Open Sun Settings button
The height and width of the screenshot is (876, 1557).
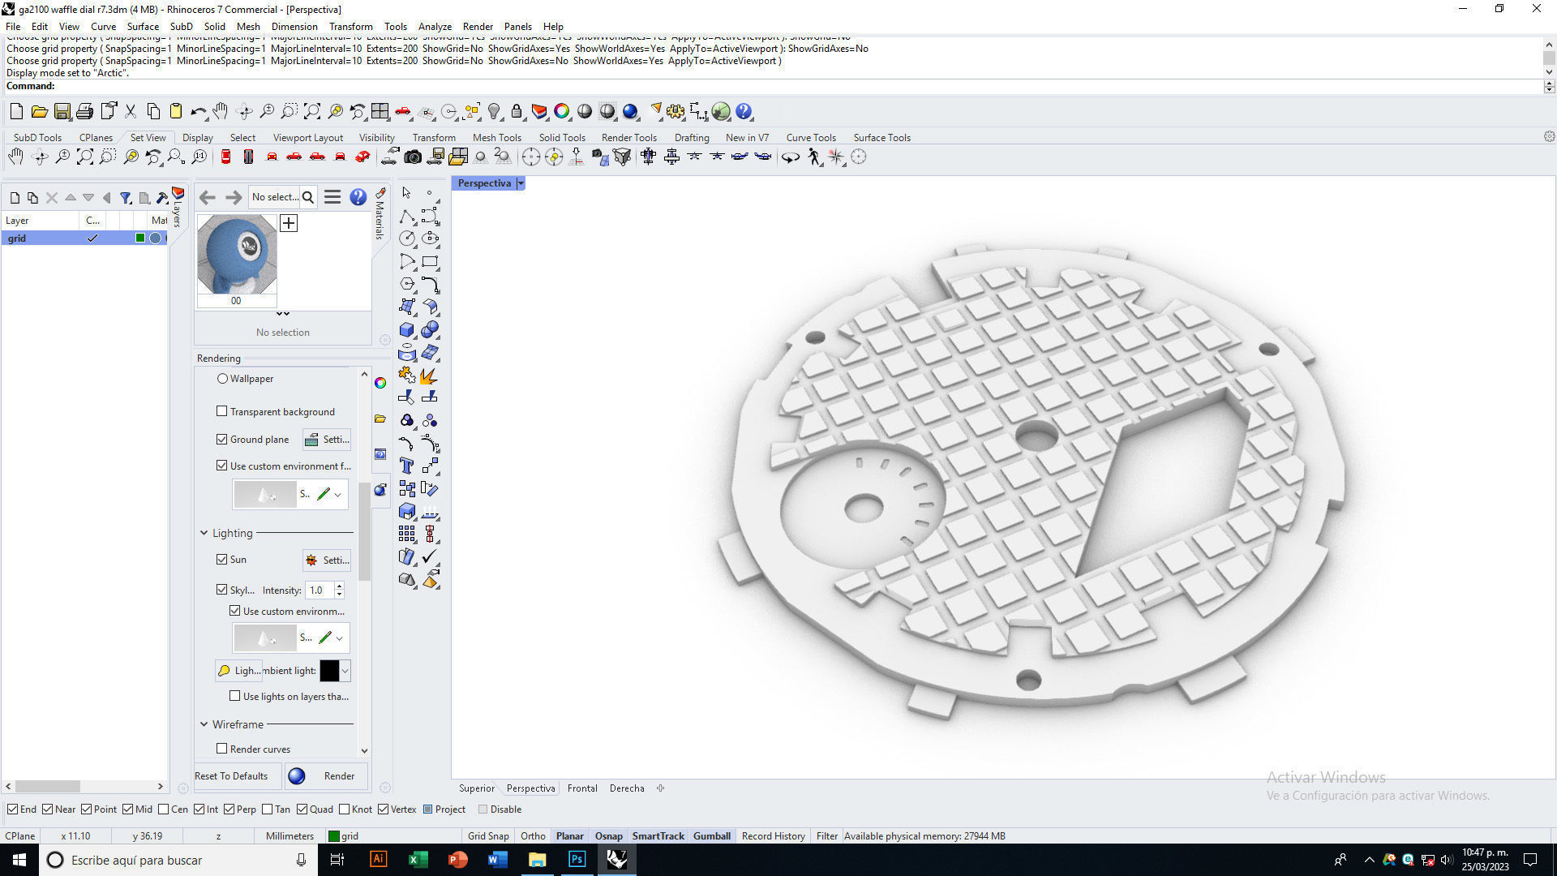(327, 560)
